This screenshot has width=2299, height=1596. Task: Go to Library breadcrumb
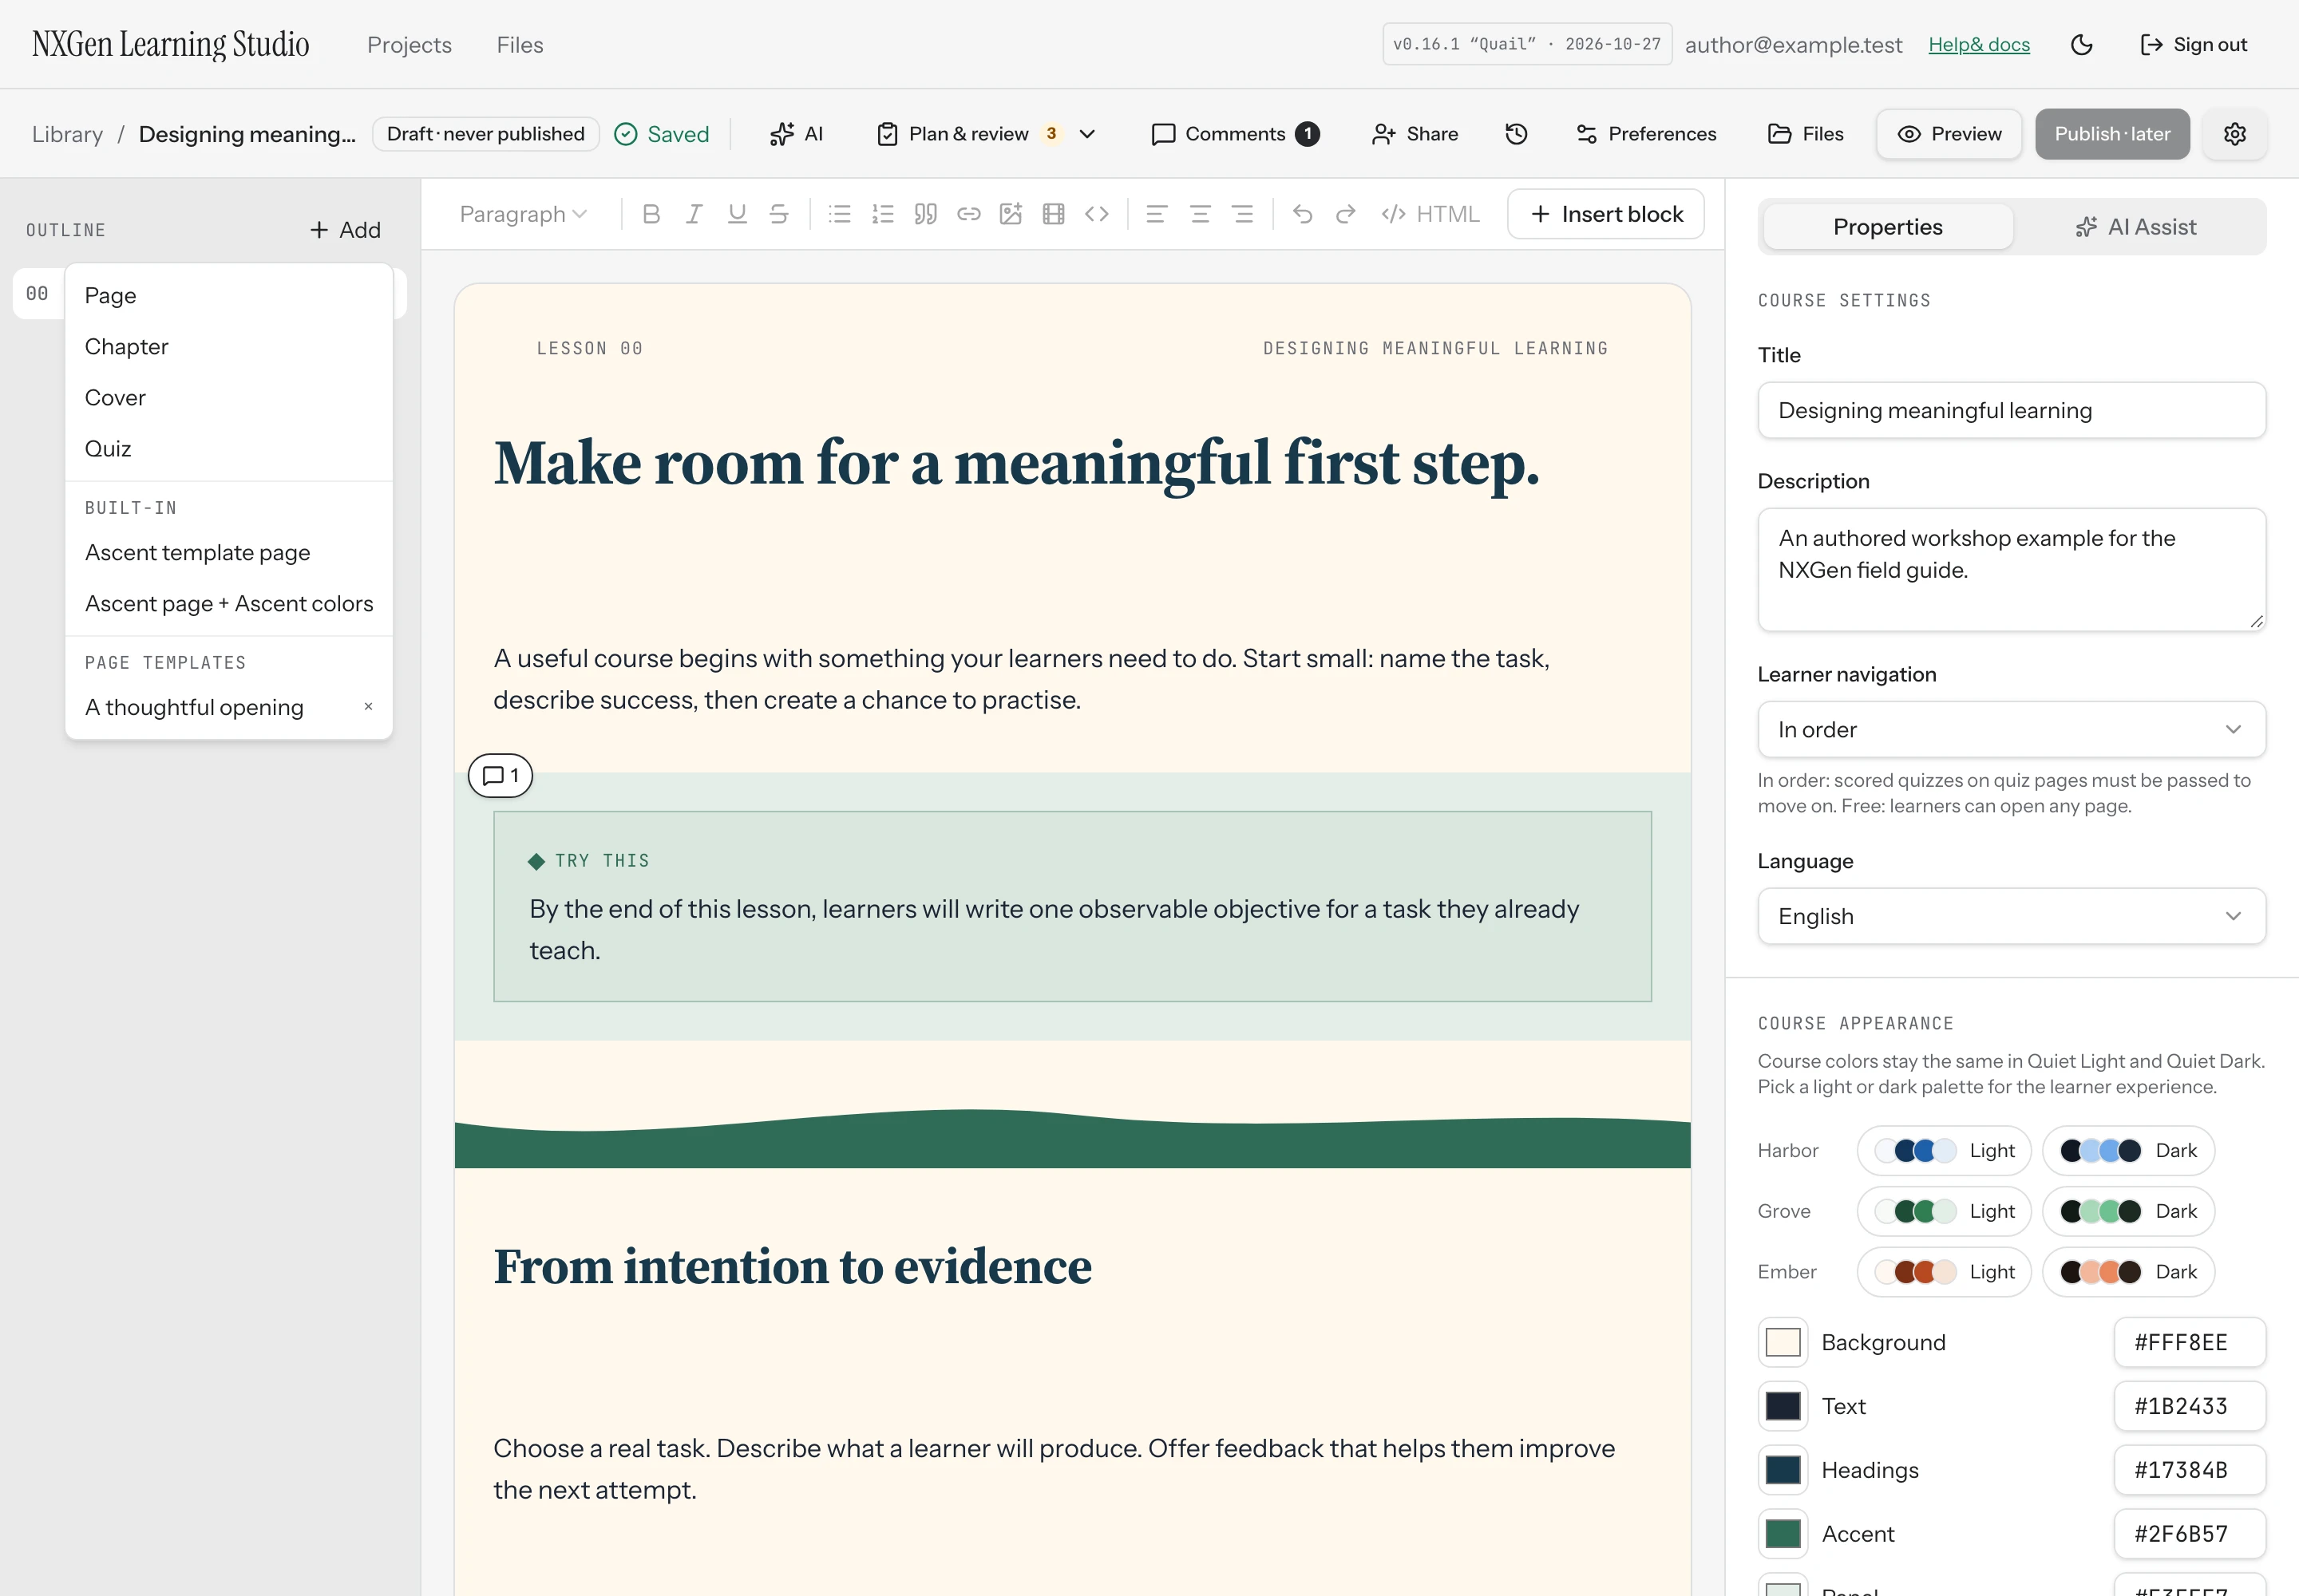click(67, 134)
